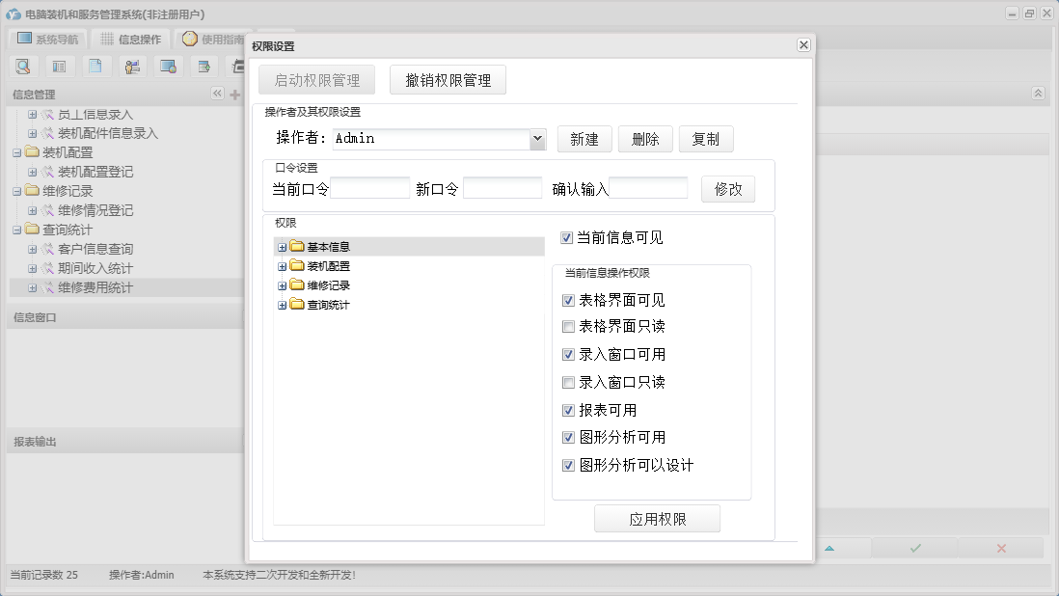The width and height of the screenshot is (1059, 596).
Task: Toggle the 表格界面可见 checkbox
Action: (x=569, y=300)
